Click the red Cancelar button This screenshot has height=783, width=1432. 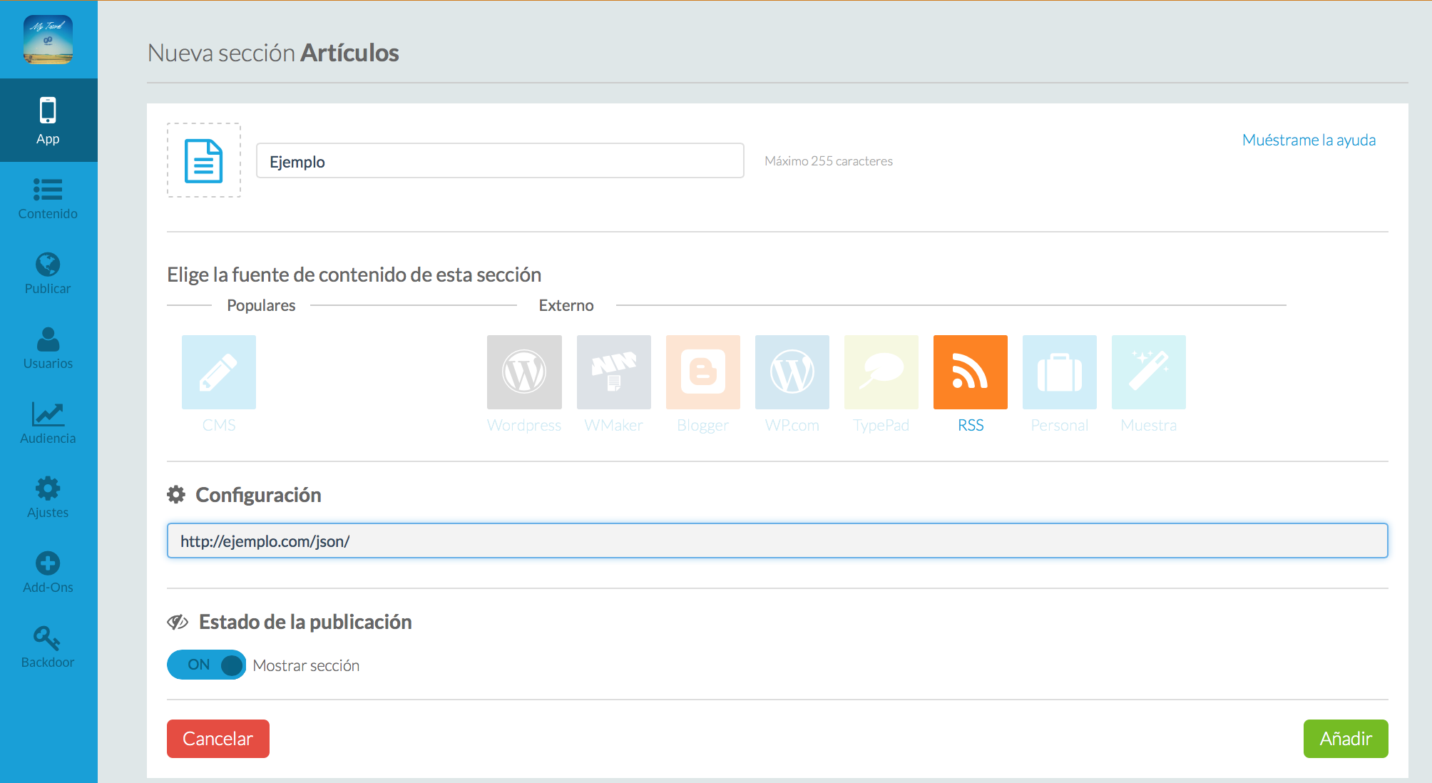click(218, 738)
